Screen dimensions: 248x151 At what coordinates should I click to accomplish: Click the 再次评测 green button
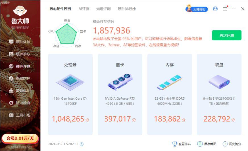(x=227, y=35)
